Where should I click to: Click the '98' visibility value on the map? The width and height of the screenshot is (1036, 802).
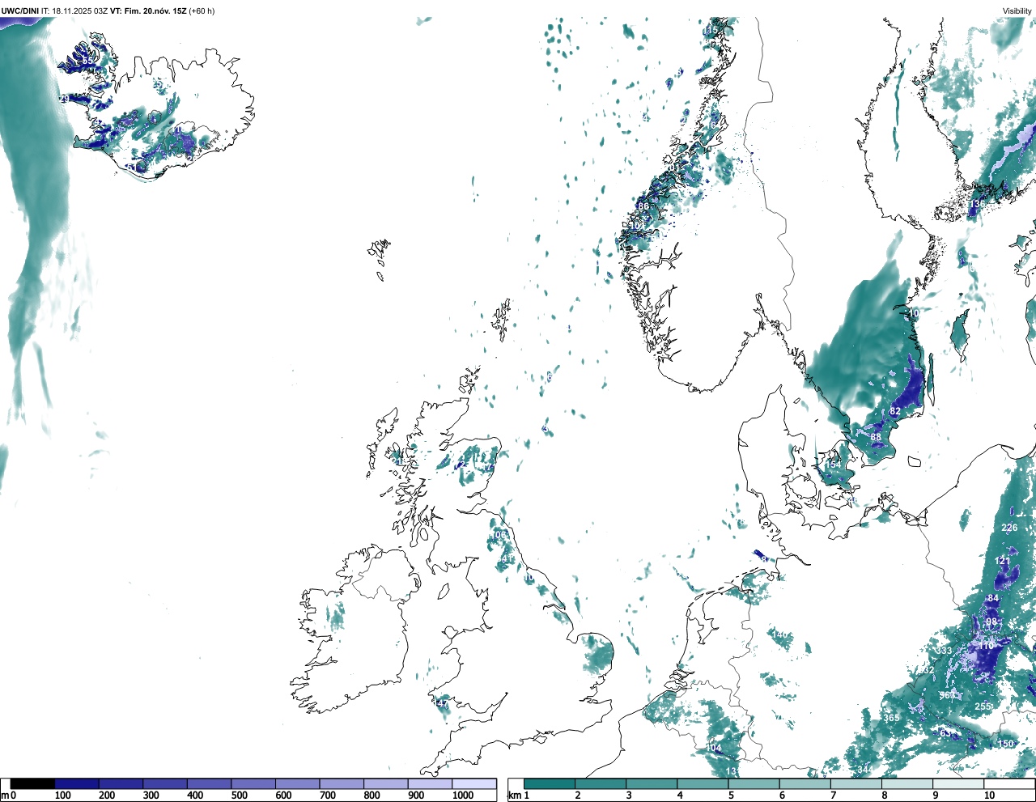(991, 622)
